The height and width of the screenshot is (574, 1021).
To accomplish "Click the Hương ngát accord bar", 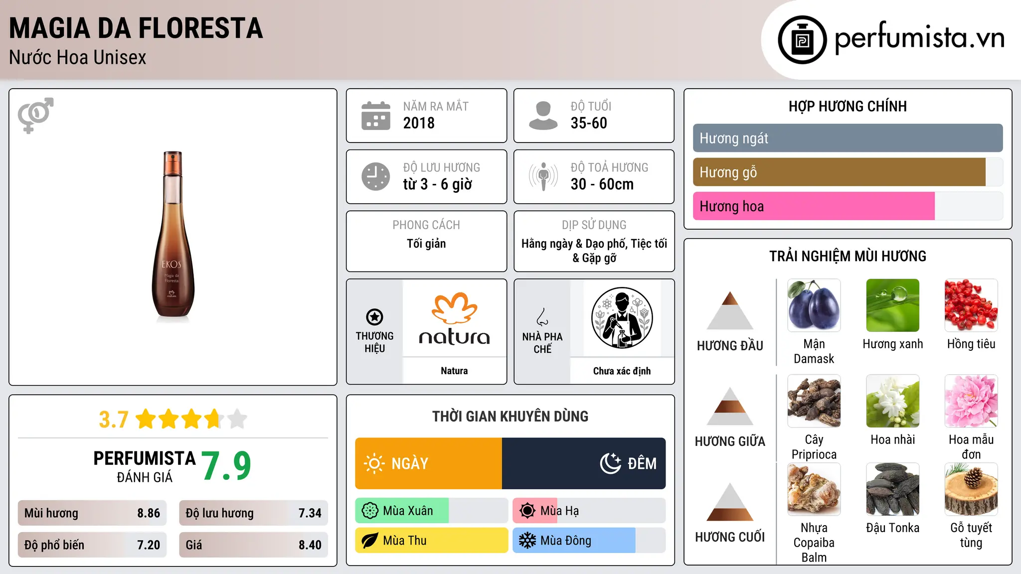I will (848, 138).
